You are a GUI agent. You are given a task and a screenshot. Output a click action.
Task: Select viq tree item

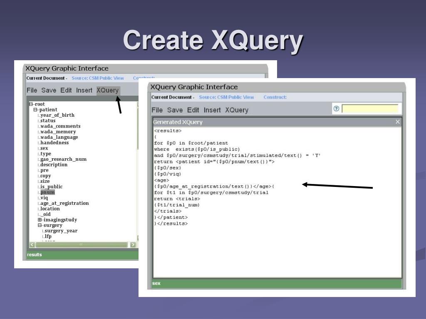(44, 198)
